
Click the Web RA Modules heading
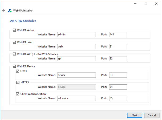[x=23, y=21]
